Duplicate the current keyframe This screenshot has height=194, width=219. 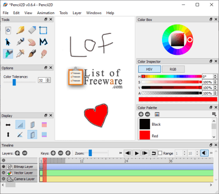(x=68, y=153)
